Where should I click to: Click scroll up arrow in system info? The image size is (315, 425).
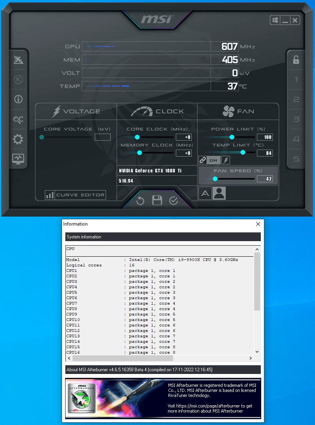(x=257, y=249)
